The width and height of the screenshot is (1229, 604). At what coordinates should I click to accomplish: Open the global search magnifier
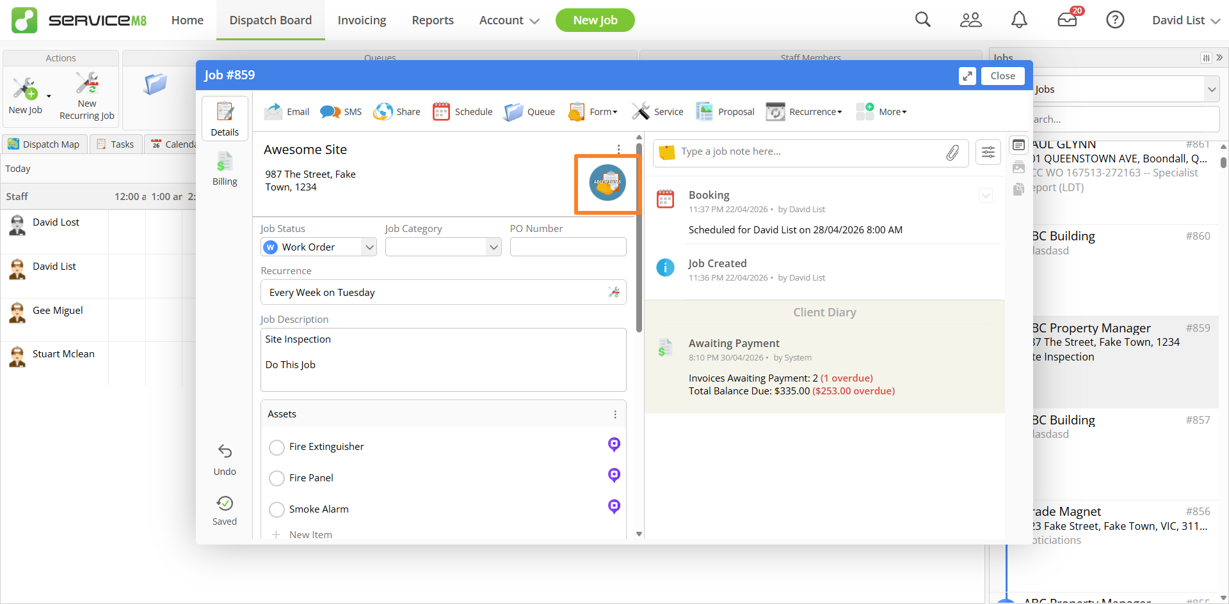click(922, 20)
